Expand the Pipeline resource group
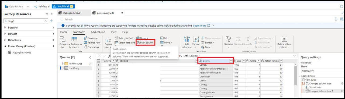 (5, 27)
